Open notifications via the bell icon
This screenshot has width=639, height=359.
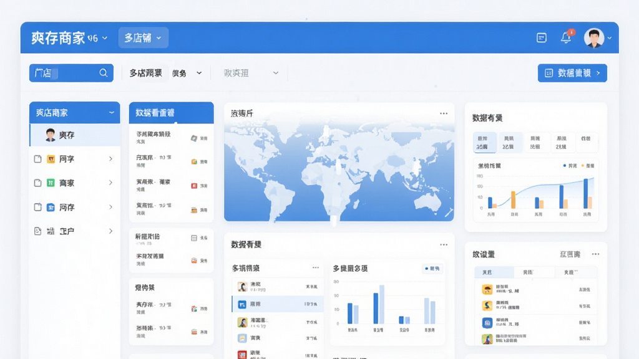coord(565,37)
